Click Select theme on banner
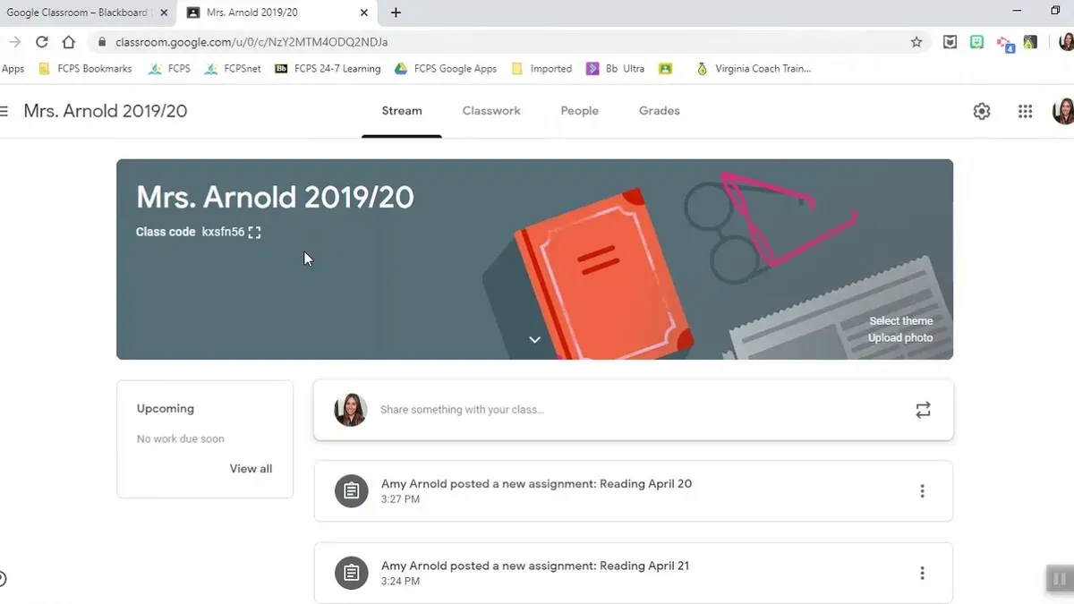1074x604 pixels. 901,321
